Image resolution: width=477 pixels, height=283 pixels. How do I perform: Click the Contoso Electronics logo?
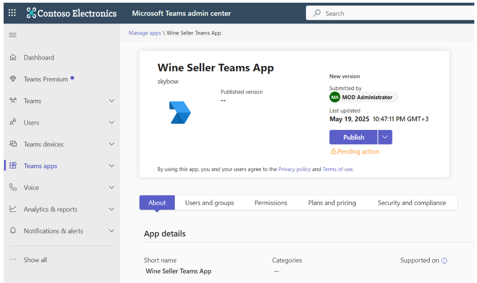pos(71,13)
